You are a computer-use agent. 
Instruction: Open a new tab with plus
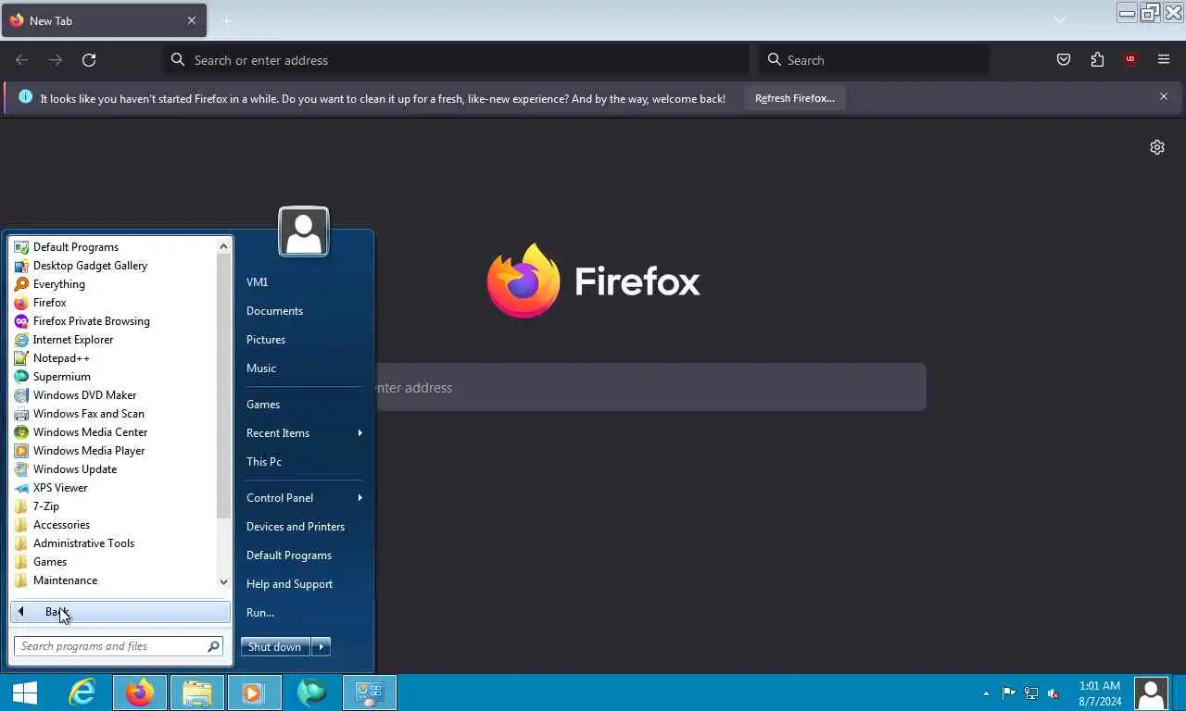(227, 20)
